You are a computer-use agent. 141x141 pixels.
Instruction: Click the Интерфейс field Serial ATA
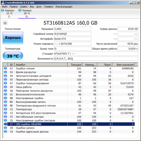click(x=73, y=39)
